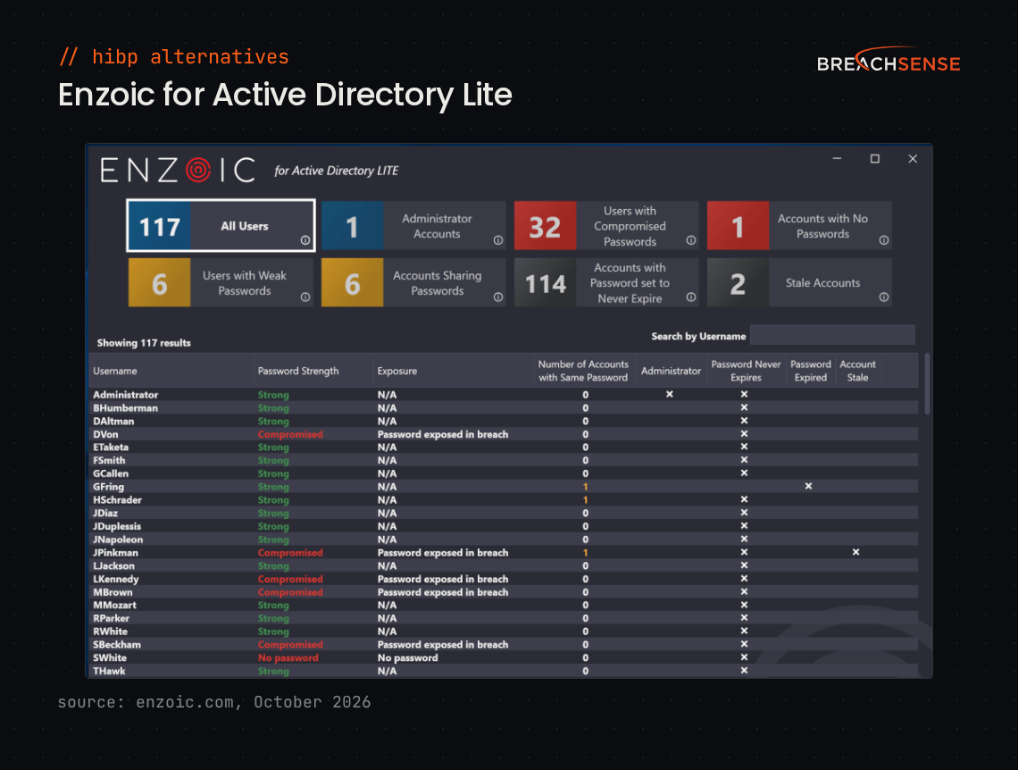Sort by Password Expired column header
Screen dimensions: 1018x770
[x=811, y=371]
